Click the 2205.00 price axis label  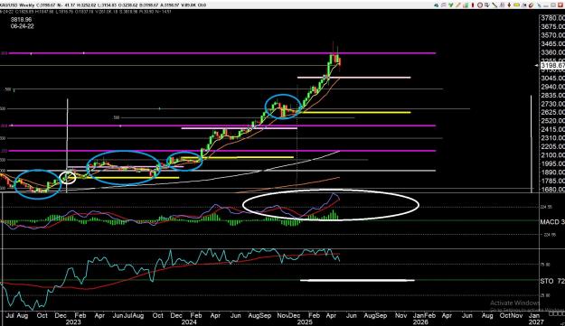tap(552, 146)
